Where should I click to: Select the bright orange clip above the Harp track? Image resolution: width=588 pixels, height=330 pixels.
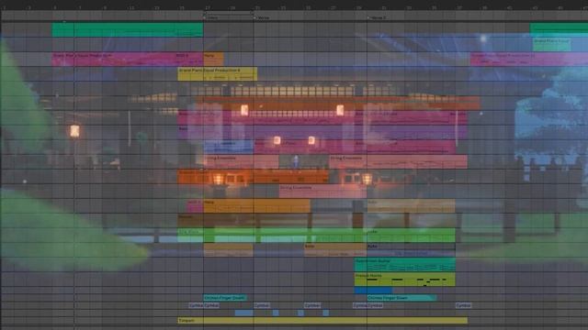click(x=254, y=177)
